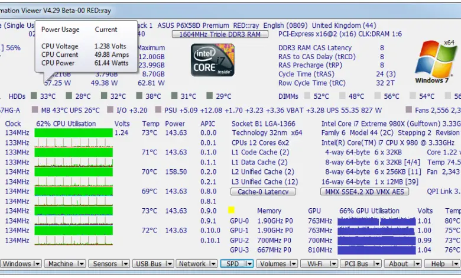Viewport: 461px width, 278px height.
Task: Click the HDD 32°C indicator square
Action: tap(104, 96)
